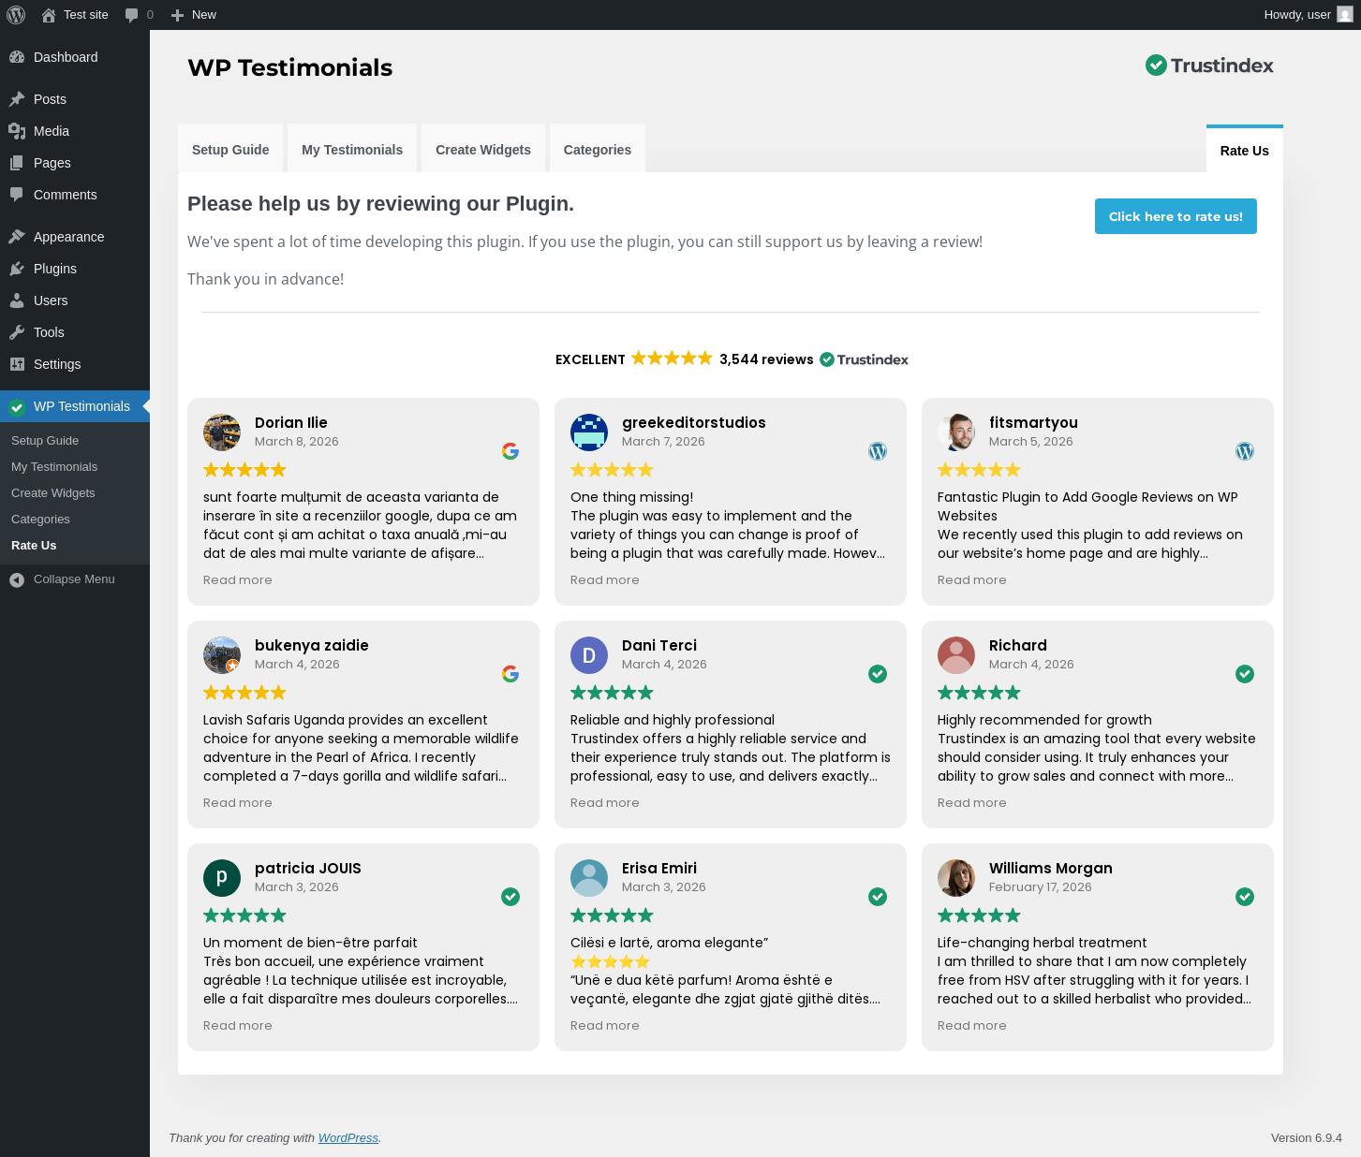Click Read more on patricia JOUIS' review

(x=238, y=1026)
